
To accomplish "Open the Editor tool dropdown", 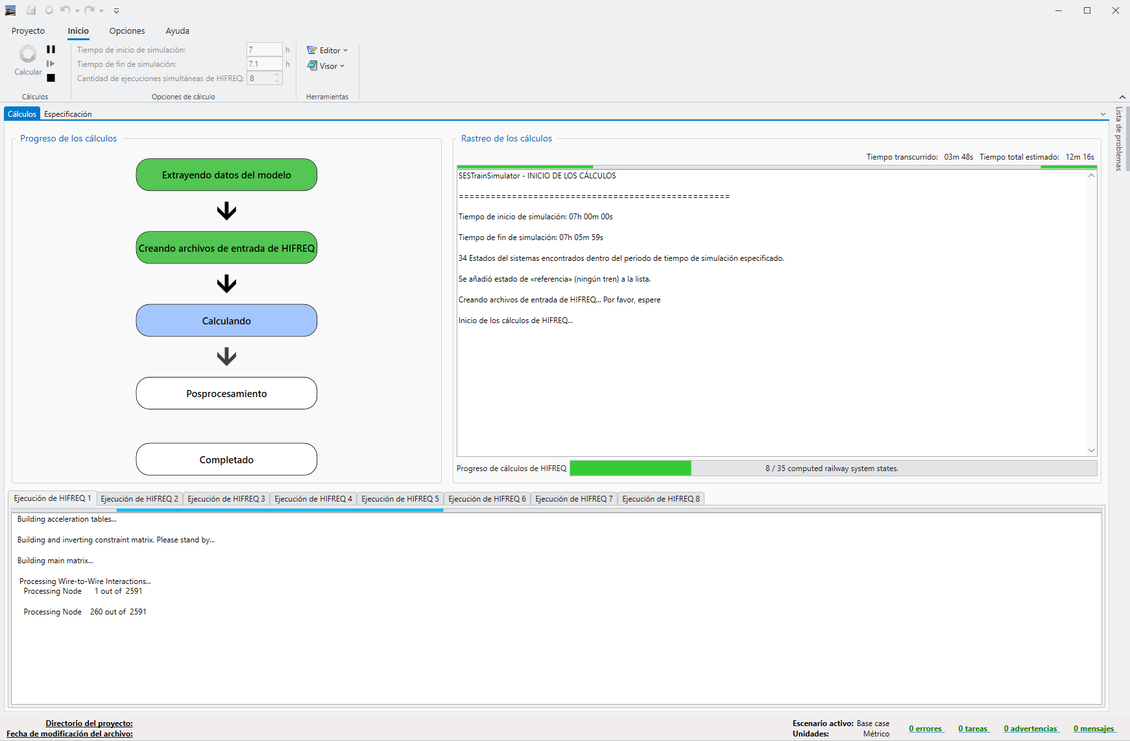I will click(328, 50).
